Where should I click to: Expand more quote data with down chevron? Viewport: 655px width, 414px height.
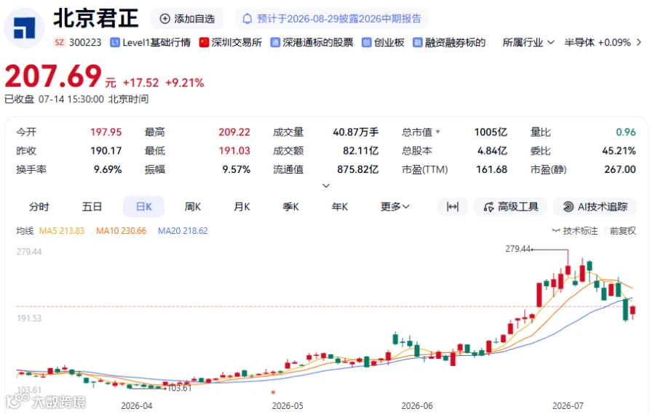pos(326,185)
